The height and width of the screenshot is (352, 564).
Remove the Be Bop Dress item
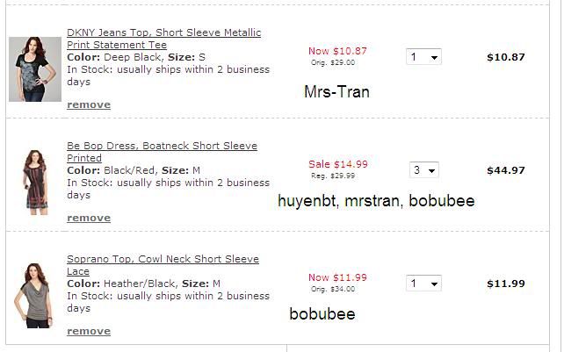click(89, 218)
